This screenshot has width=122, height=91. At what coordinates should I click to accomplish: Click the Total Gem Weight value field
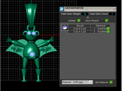(x=85, y=14)
